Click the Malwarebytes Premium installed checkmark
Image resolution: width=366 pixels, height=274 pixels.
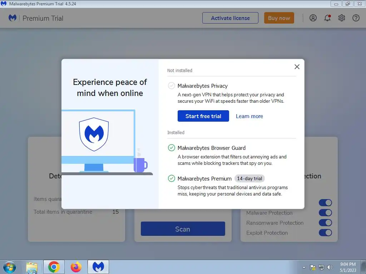[x=171, y=178]
